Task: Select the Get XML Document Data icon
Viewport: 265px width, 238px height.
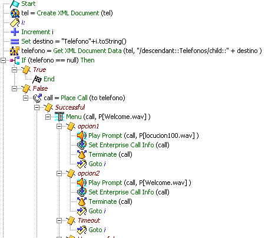Action: pyautogui.click(x=15, y=51)
